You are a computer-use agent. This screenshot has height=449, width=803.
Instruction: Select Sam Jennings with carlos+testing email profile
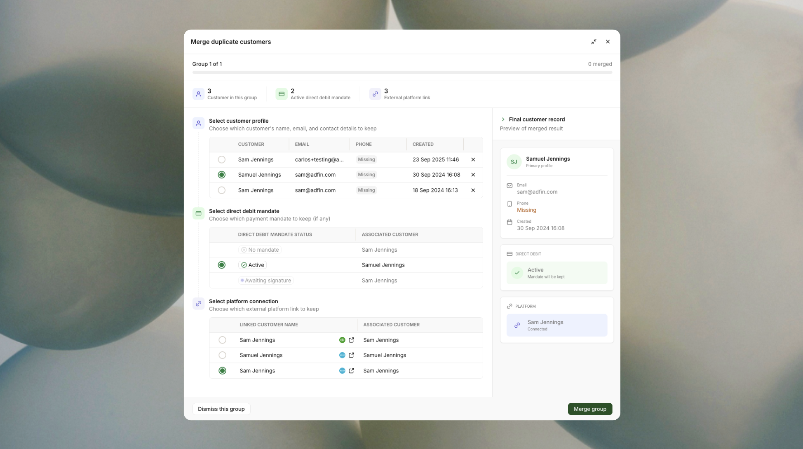[222, 159]
